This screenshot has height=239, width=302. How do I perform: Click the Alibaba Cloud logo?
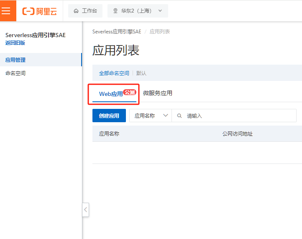[40, 11]
